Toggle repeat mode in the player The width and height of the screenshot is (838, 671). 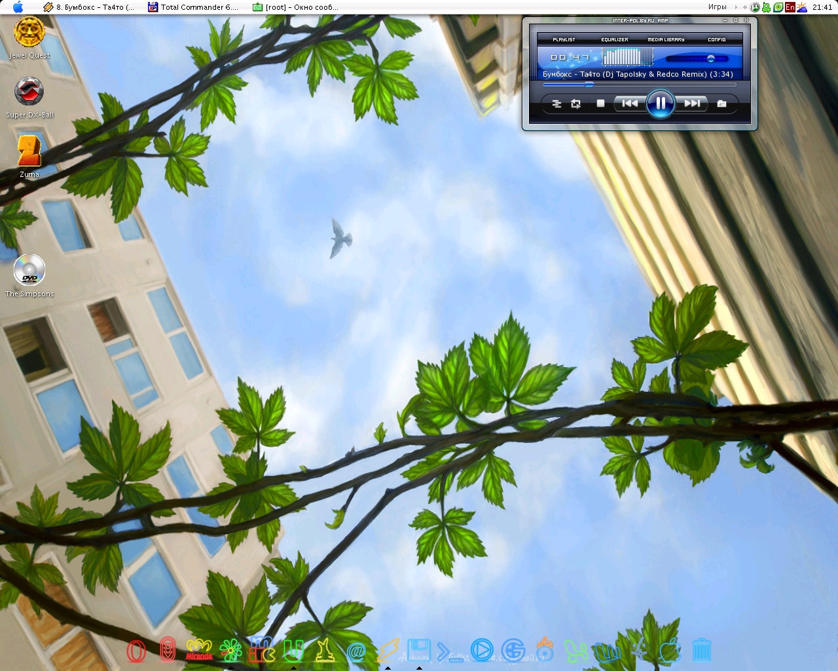pyautogui.click(x=575, y=104)
